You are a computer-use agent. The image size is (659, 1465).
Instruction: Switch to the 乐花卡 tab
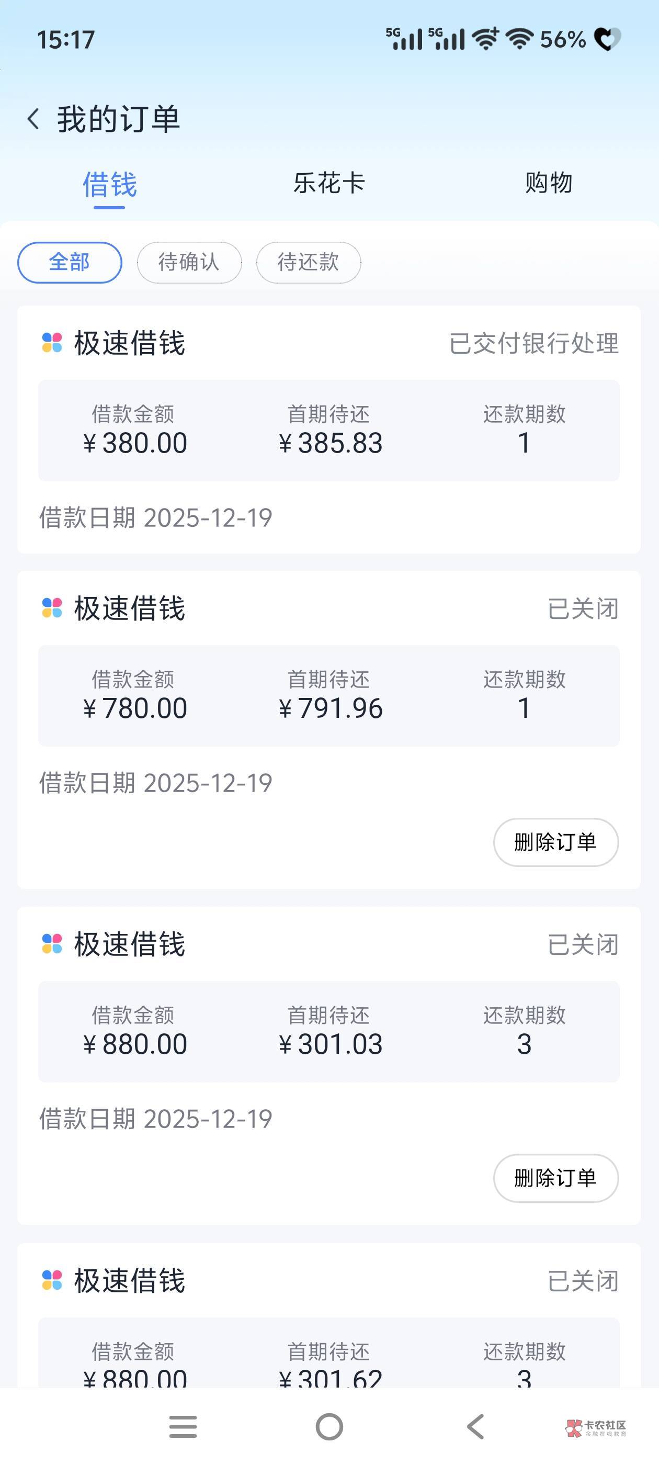pos(328,183)
